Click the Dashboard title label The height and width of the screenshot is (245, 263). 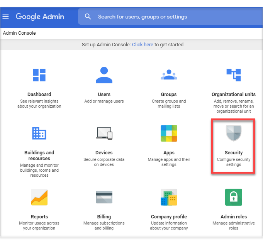39,95
